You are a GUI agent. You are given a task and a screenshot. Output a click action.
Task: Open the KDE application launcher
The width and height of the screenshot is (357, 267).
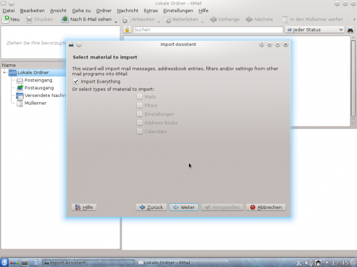5,262
